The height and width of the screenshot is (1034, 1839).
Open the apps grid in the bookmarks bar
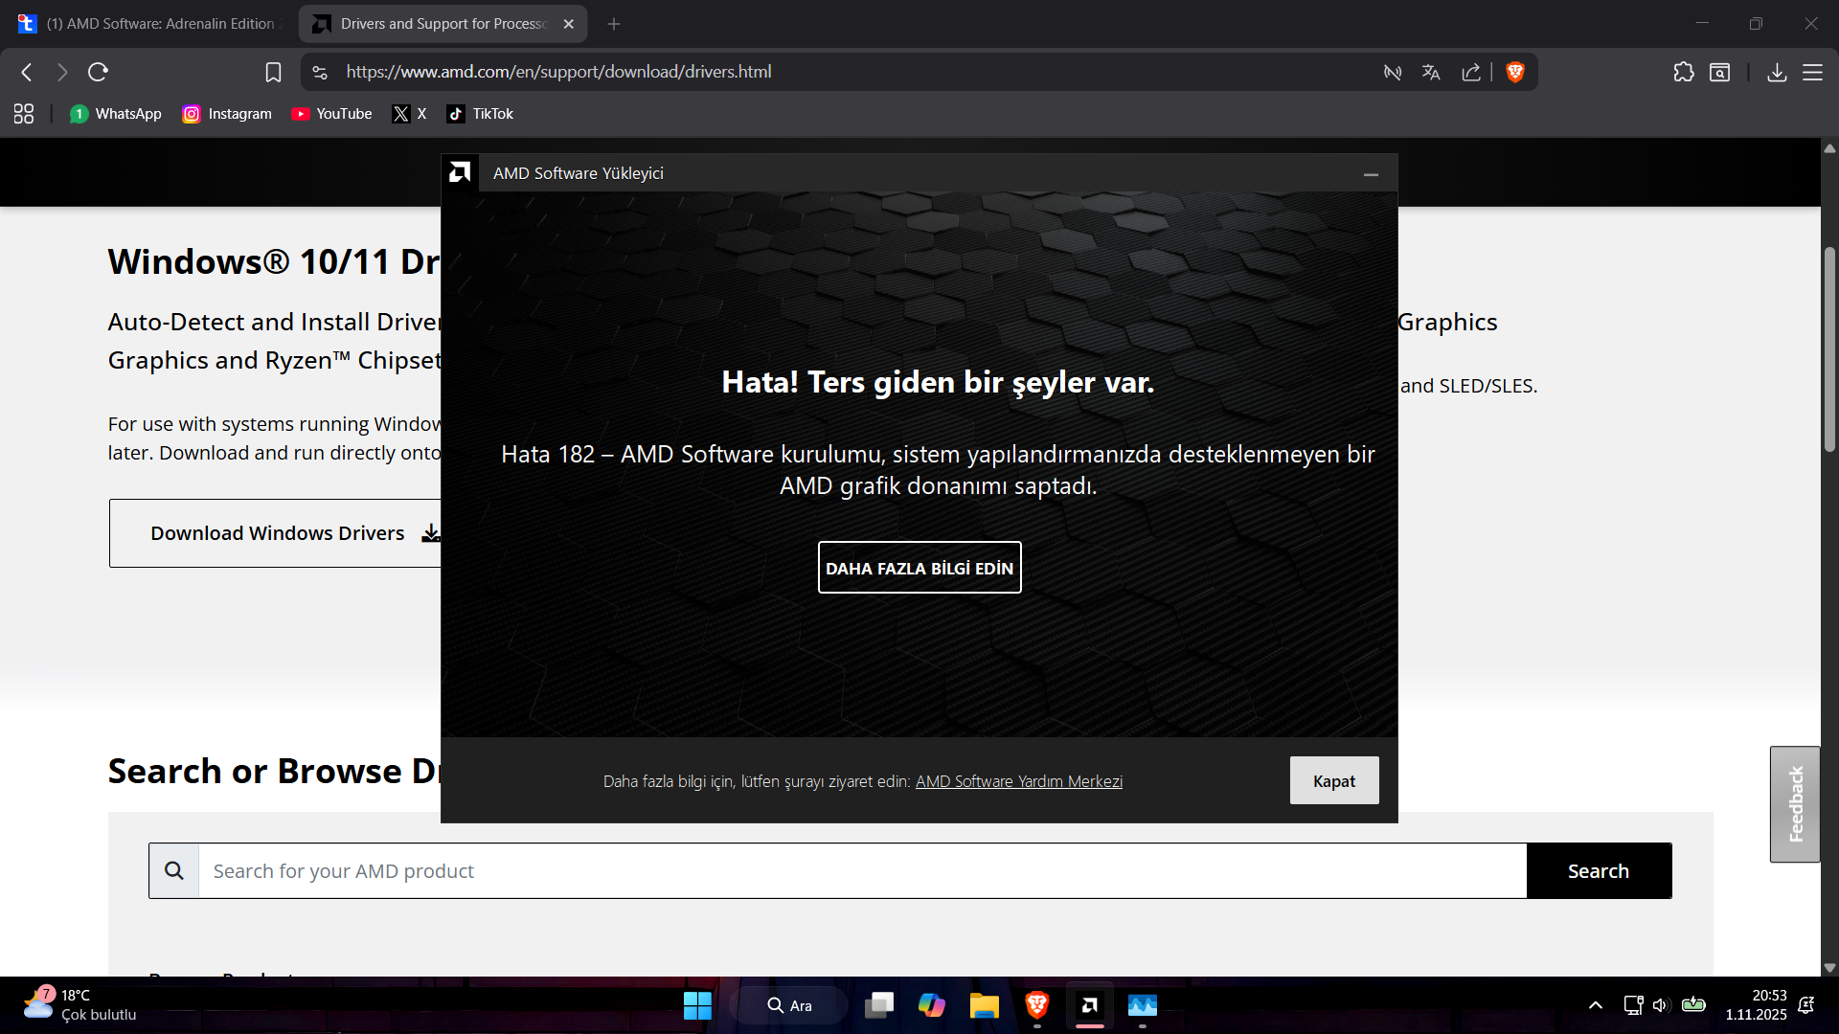pyautogui.click(x=24, y=114)
